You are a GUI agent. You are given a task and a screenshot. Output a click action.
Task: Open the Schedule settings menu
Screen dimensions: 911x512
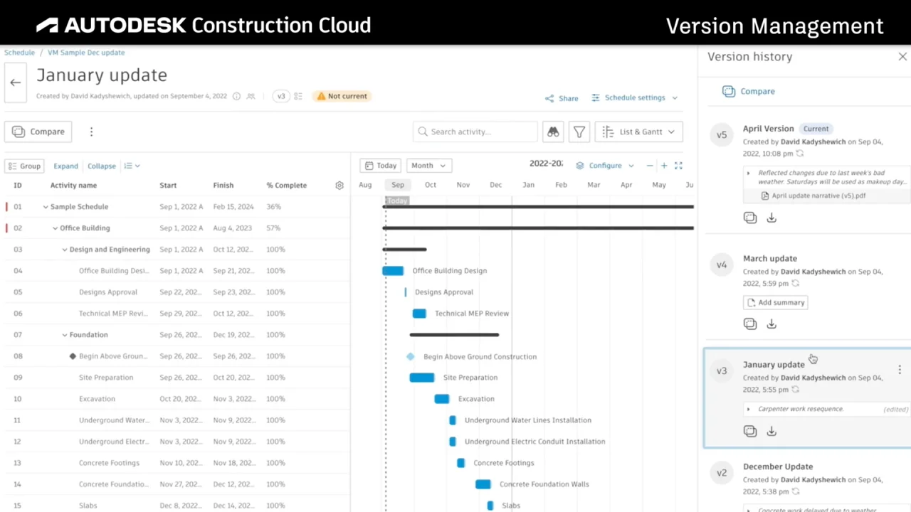tap(634, 97)
